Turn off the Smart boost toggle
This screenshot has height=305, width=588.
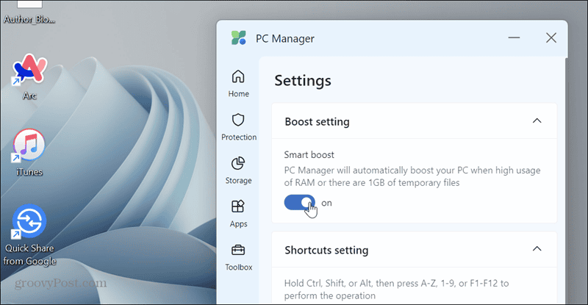click(x=299, y=203)
